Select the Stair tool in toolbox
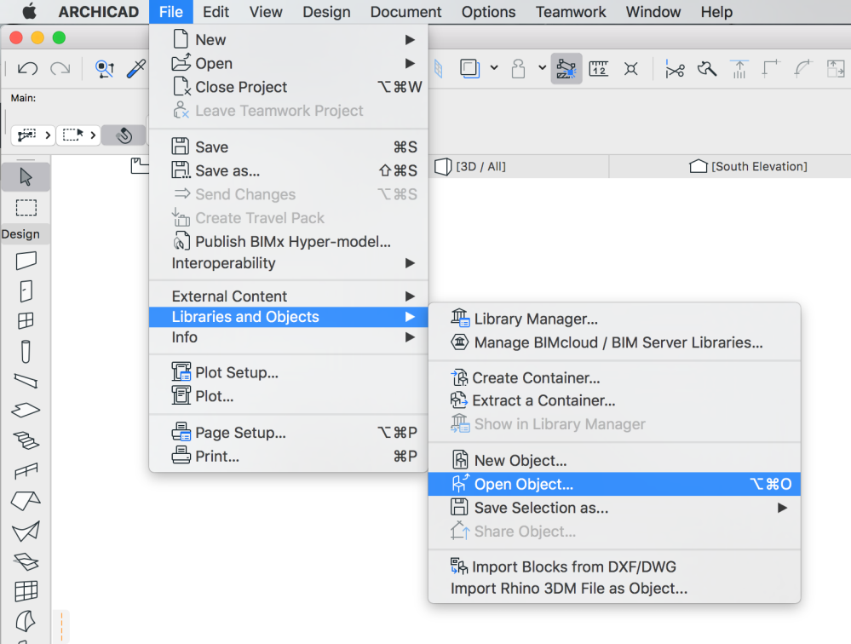 coord(26,440)
